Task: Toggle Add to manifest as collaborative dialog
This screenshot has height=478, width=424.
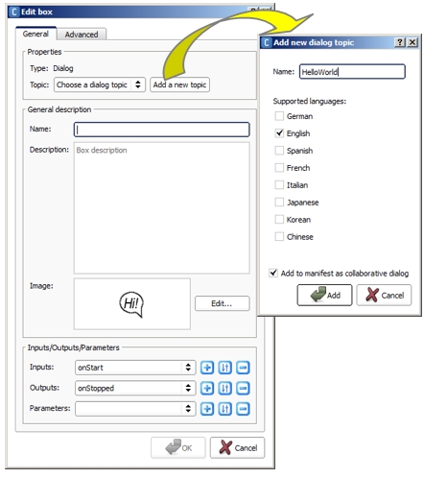Action: pyautogui.click(x=273, y=273)
